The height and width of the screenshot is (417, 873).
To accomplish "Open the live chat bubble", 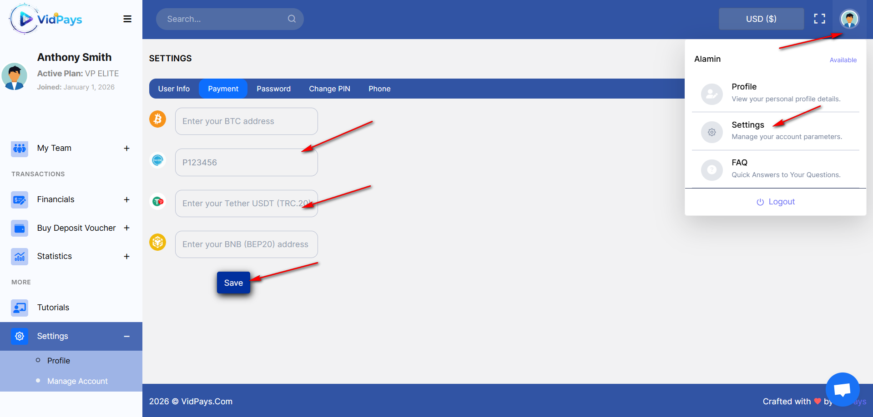I will click(x=842, y=389).
